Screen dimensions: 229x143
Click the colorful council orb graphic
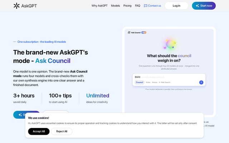point(170,44)
